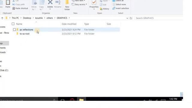This screenshot has height=108, width=192.
Task: Open the address bar history dropdown
Action: click(x=127, y=18)
